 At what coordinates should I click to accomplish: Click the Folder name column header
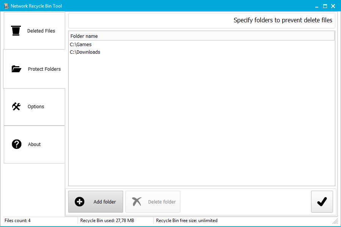pos(202,36)
